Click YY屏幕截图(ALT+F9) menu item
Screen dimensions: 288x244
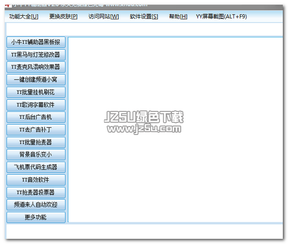tap(221, 17)
